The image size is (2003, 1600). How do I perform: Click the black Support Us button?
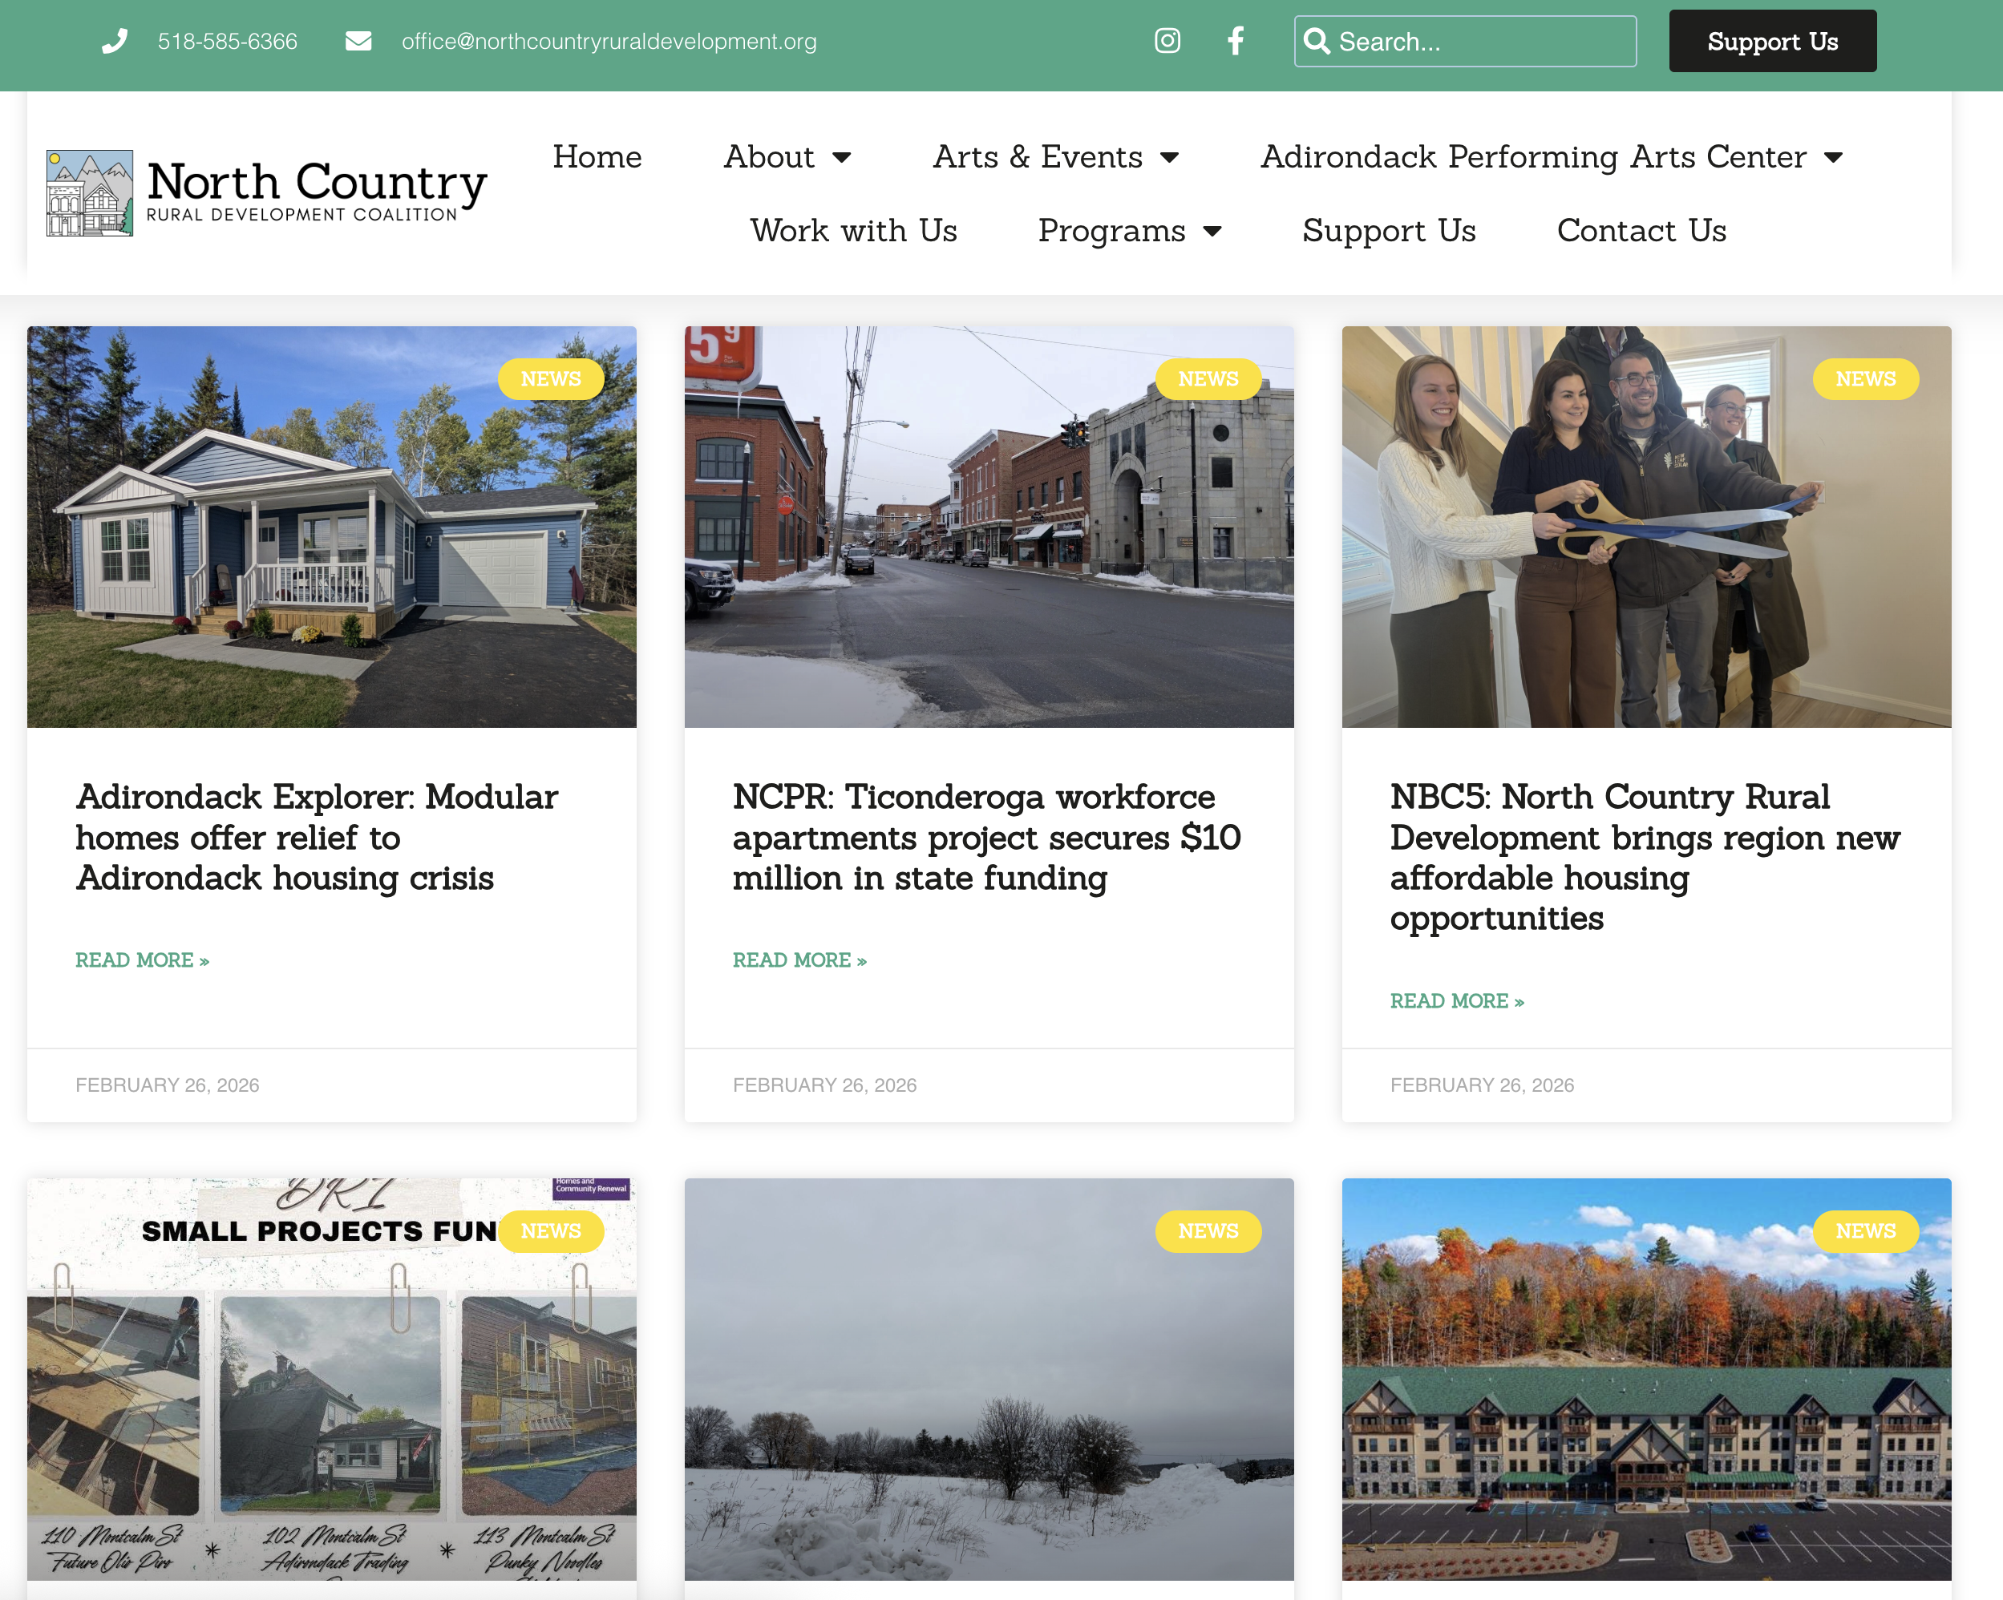point(1773,41)
